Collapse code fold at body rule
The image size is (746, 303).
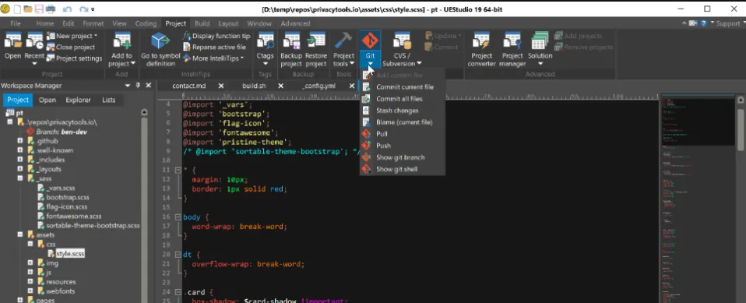coord(178,217)
